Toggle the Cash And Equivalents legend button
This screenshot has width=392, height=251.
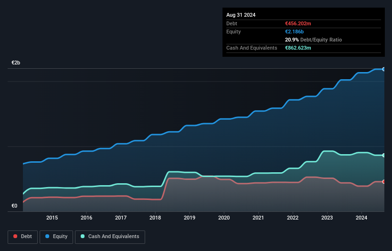(x=110, y=237)
